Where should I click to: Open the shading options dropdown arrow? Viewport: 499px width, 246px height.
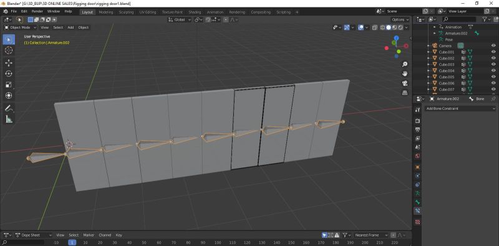click(407, 27)
